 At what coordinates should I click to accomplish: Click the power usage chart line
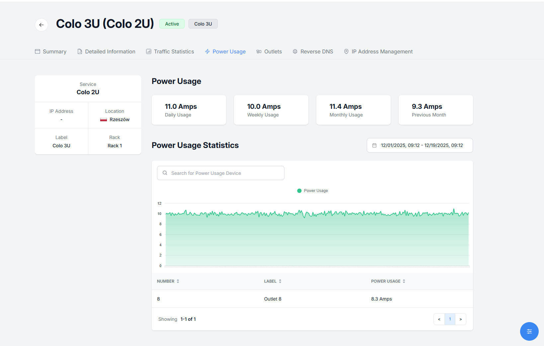tap(317, 214)
